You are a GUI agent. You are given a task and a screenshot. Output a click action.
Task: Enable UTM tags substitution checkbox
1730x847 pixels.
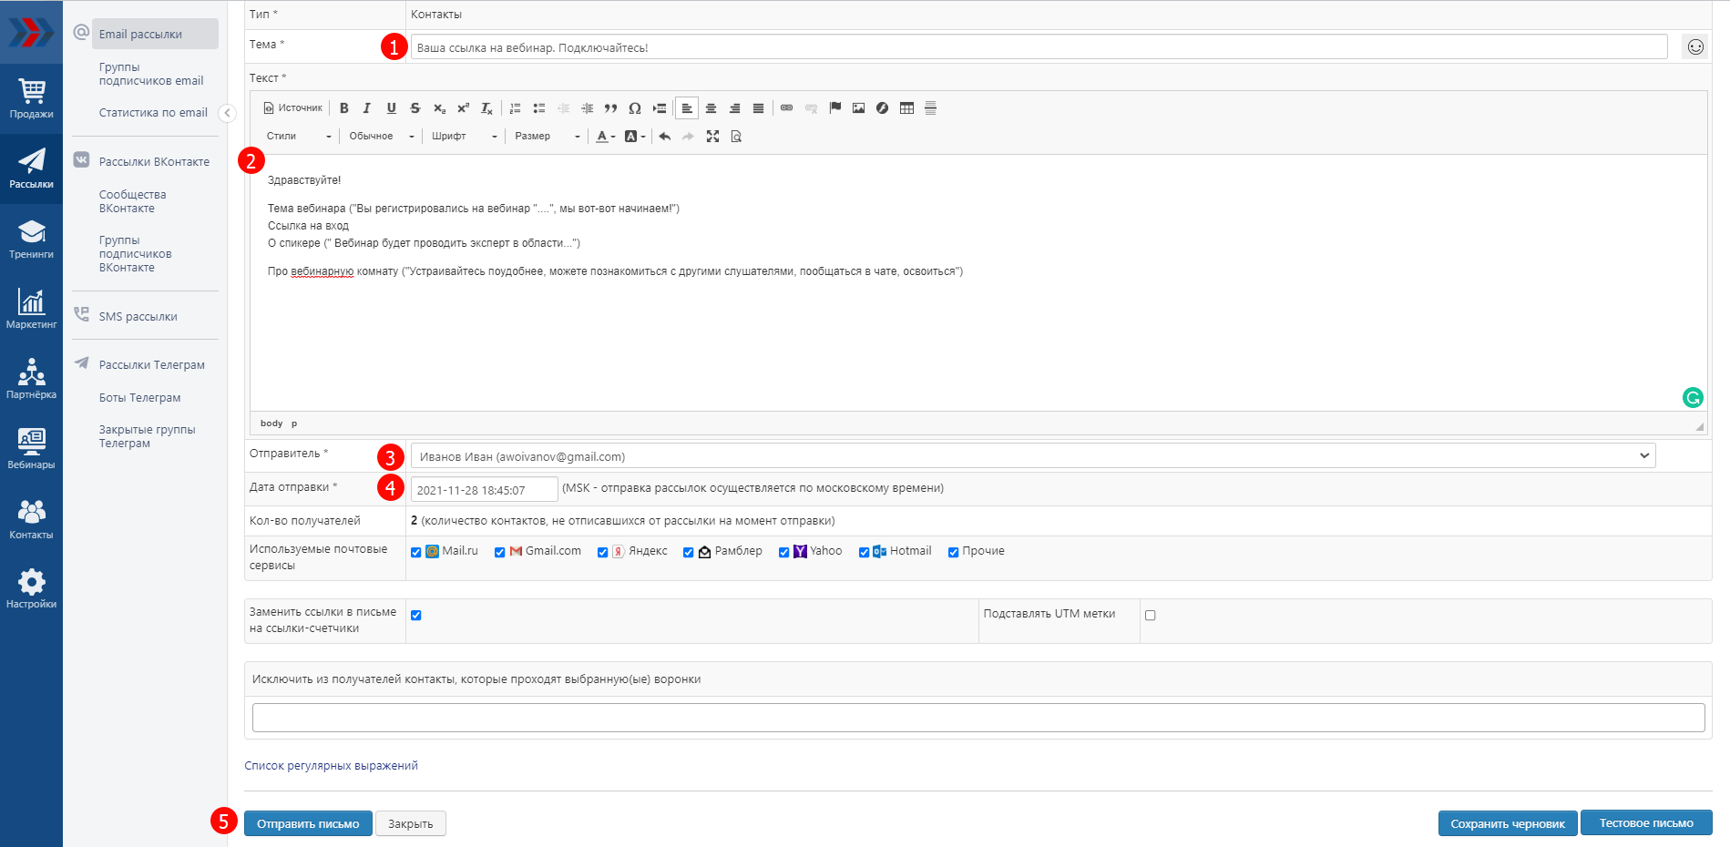pyautogui.click(x=1150, y=616)
